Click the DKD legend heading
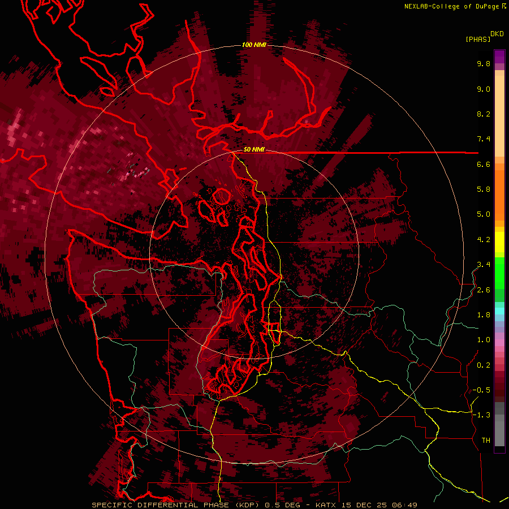The width and height of the screenshot is (509, 509). tap(497, 34)
